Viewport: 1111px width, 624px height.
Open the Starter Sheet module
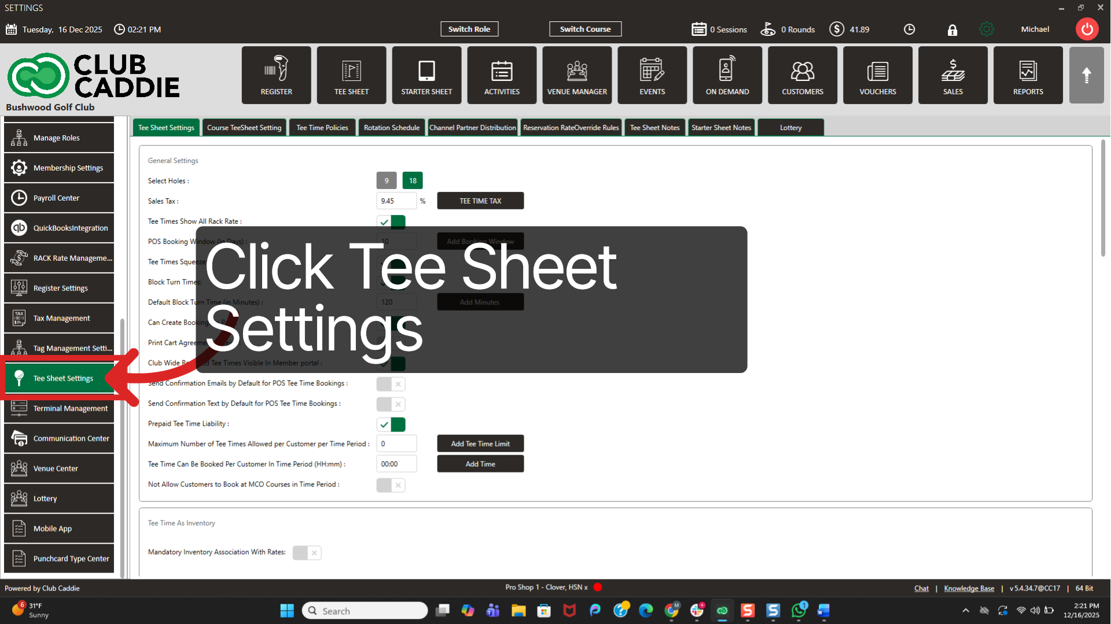pyautogui.click(x=426, y=75)
